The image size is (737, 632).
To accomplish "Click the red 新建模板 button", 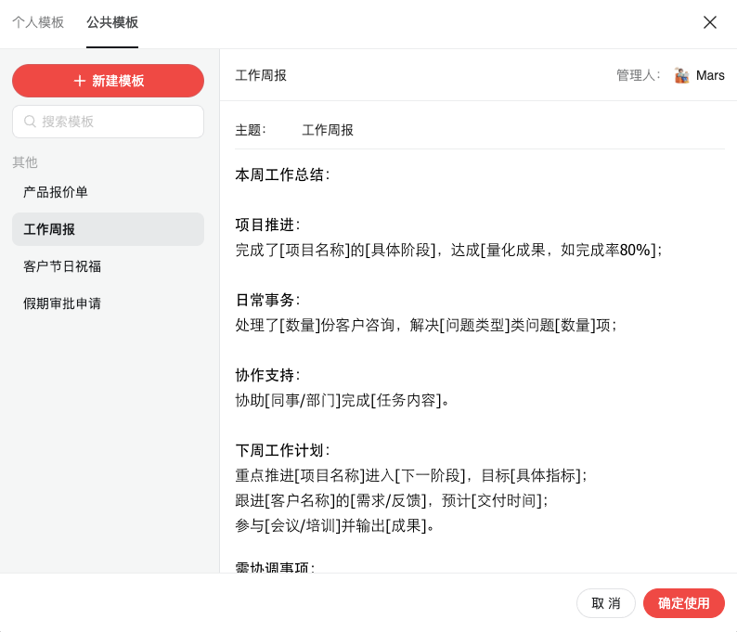I will pyautogui.click(x=108, y=81).
